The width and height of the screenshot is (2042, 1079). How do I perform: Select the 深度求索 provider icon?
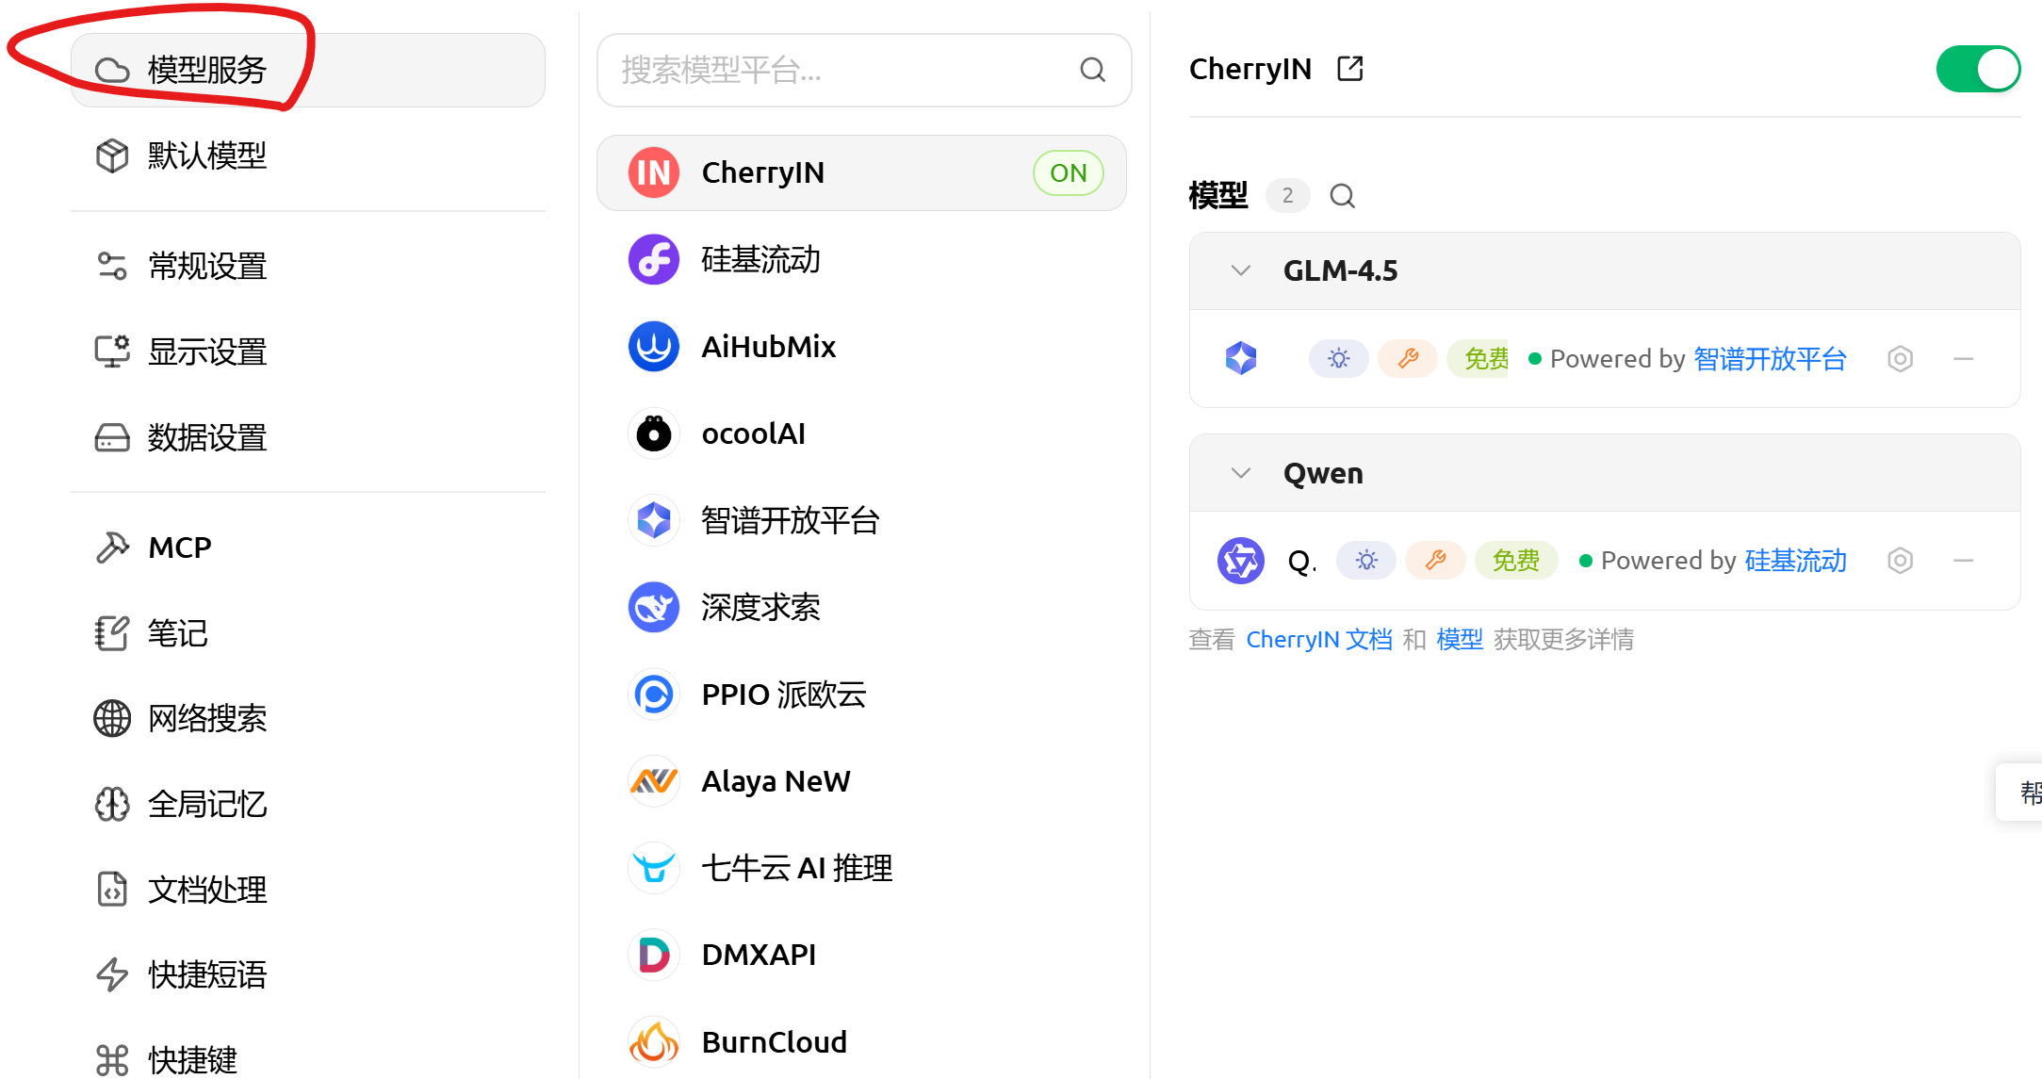tap(654, 608)
